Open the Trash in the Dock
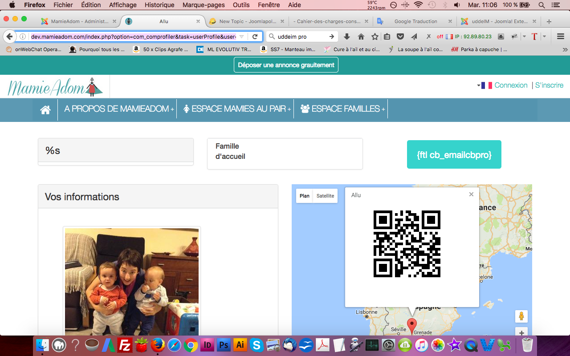Viewport: 570px width, 356px height. coord(527,344)
